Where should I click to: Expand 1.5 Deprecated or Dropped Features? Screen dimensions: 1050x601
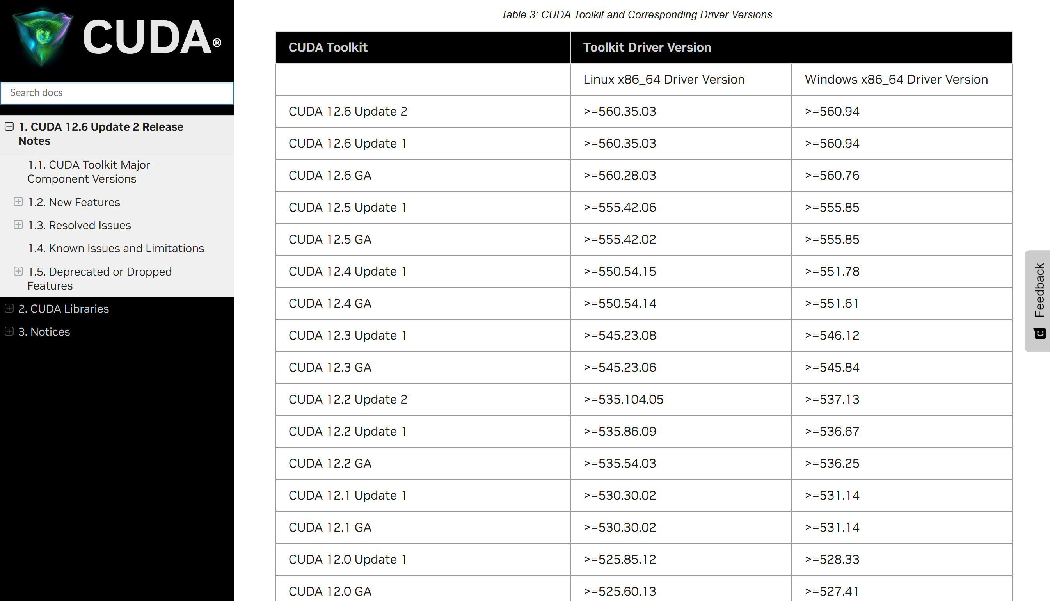coord(18,271)
